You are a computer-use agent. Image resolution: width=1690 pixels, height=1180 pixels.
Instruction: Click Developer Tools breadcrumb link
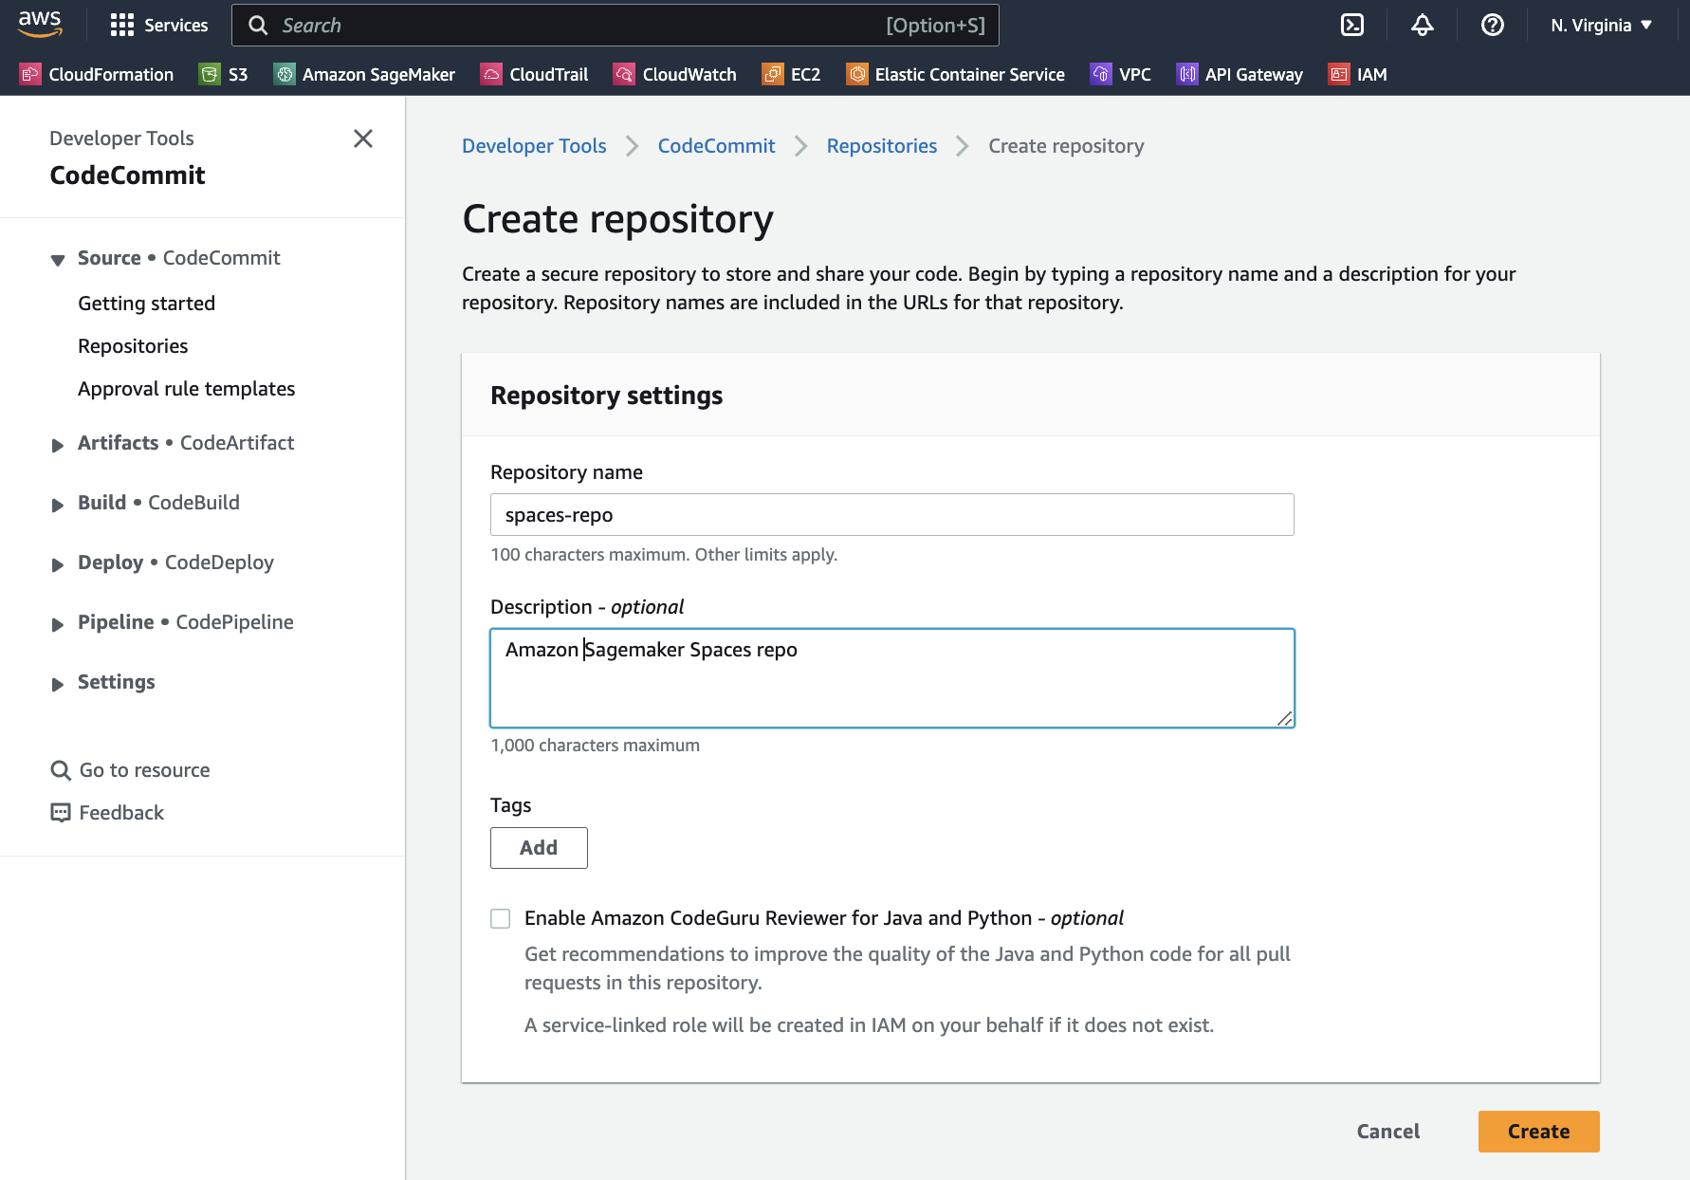click(x=534, y=146)
